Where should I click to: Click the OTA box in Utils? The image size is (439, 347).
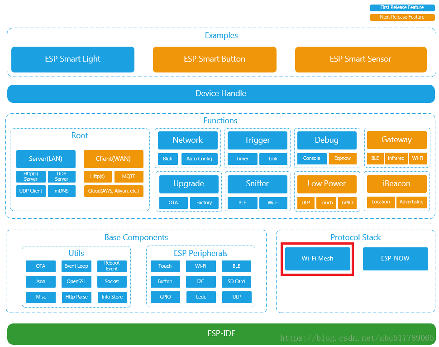click(x=41, y=266)
